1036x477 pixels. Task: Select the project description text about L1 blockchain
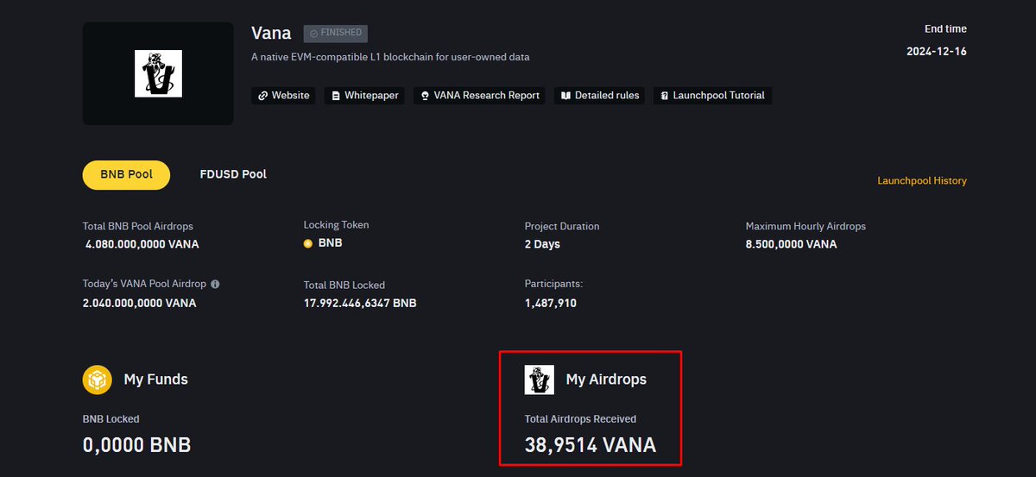[390, 57]
